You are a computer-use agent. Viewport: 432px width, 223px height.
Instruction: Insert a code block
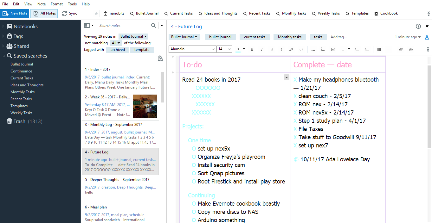tap(301, 49)
